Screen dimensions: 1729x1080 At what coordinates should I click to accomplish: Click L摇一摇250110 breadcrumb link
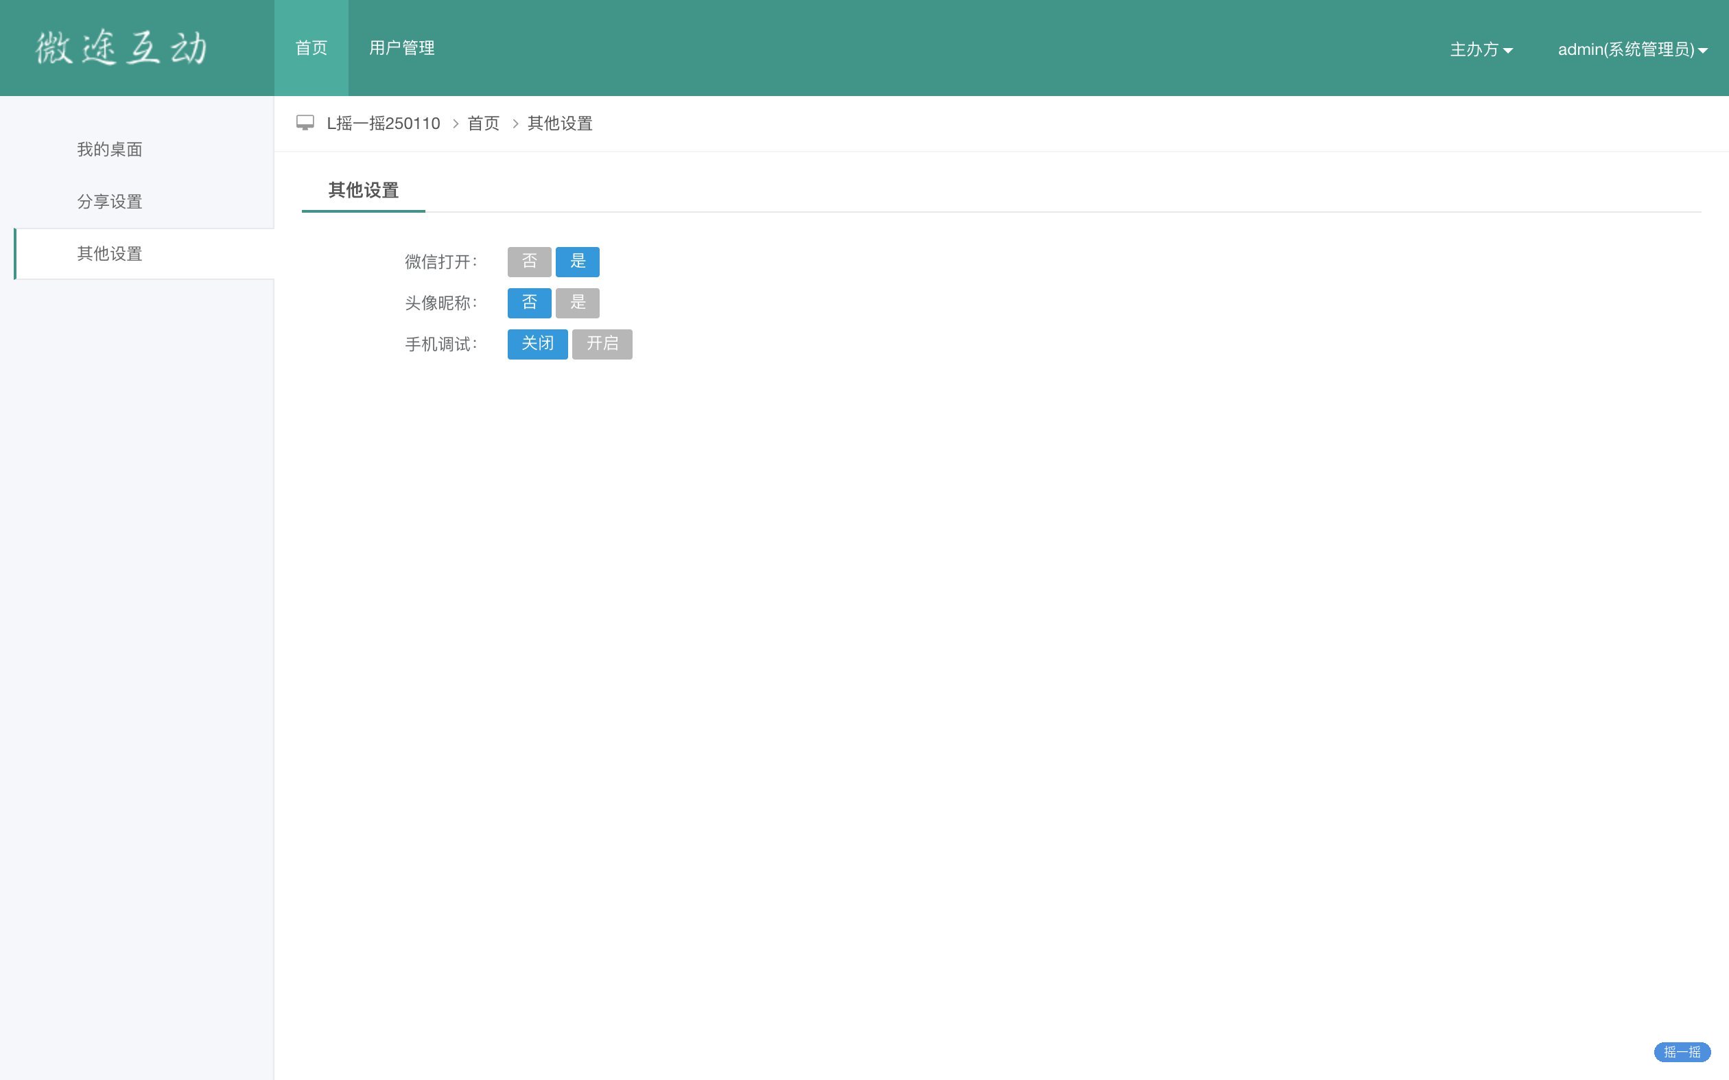[x=384, y=124]
